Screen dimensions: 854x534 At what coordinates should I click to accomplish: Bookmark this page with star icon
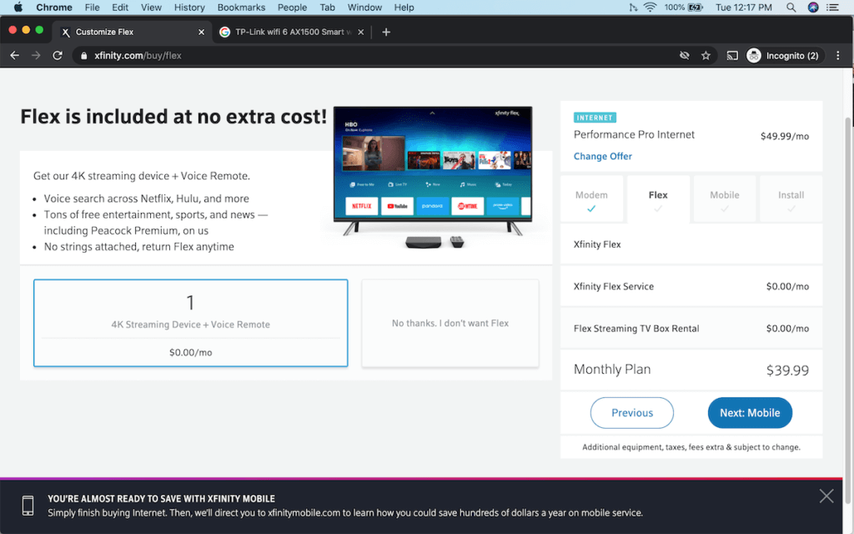706,56
